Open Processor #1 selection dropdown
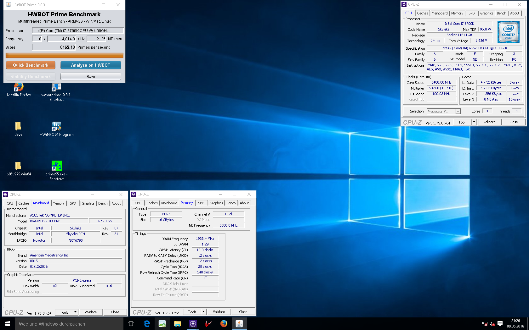This screenshot has width=529, height=330. click(444, 112)
